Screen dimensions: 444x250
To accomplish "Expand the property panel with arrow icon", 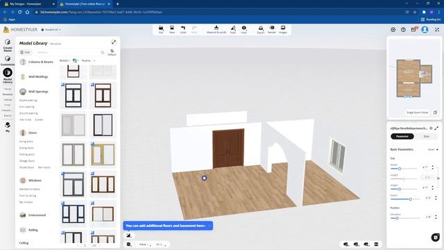I will pyautogui.click(x=436, y=128).
